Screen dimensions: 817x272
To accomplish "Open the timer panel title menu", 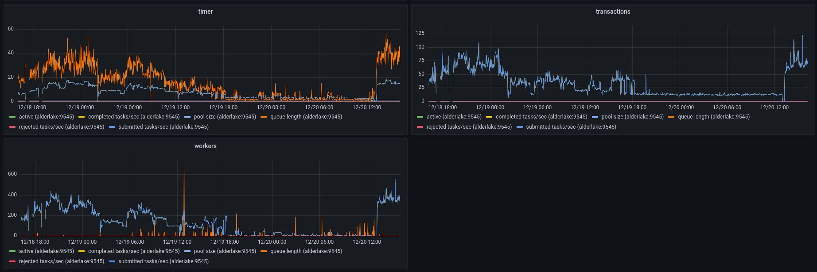I will (205, 11).
